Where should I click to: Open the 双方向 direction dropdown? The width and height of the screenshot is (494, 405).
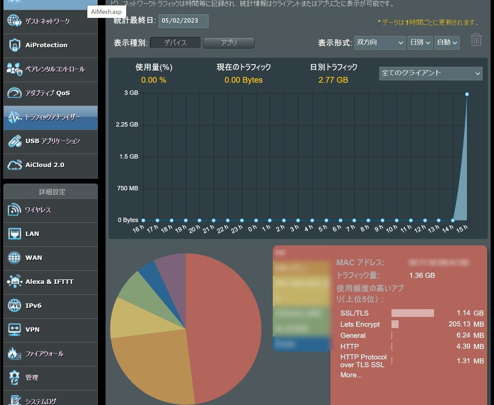[380, 43]
